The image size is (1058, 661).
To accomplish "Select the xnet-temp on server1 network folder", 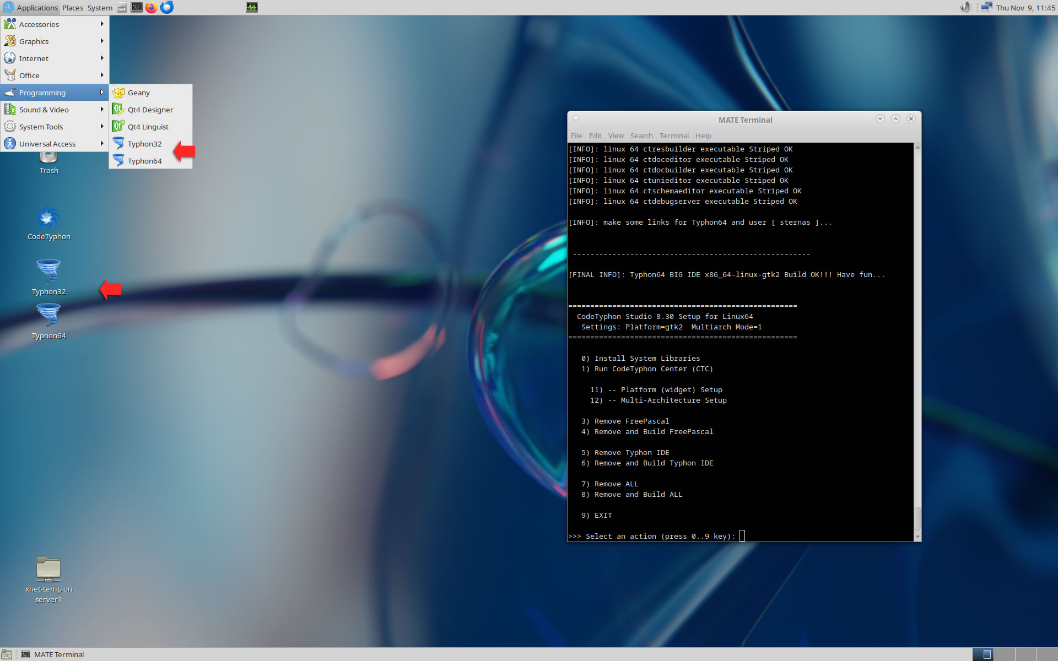I will 48,580.
